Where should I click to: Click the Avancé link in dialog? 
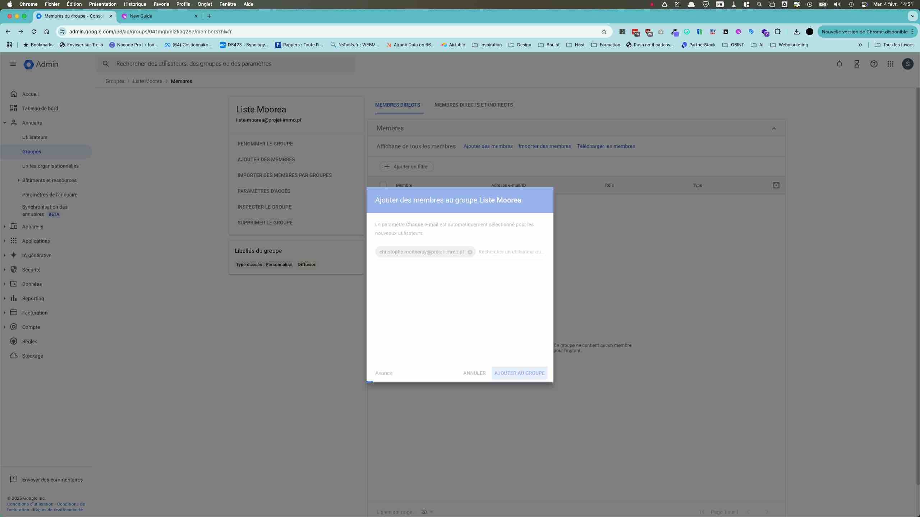tap(383, 373)
